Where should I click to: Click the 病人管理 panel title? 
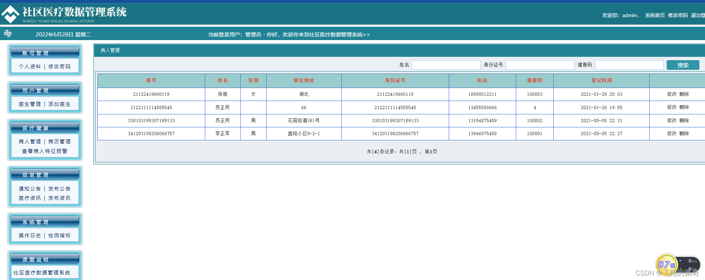coord(110,50)
